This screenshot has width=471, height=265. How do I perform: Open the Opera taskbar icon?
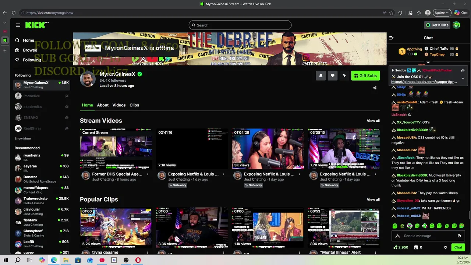[138, 260]
